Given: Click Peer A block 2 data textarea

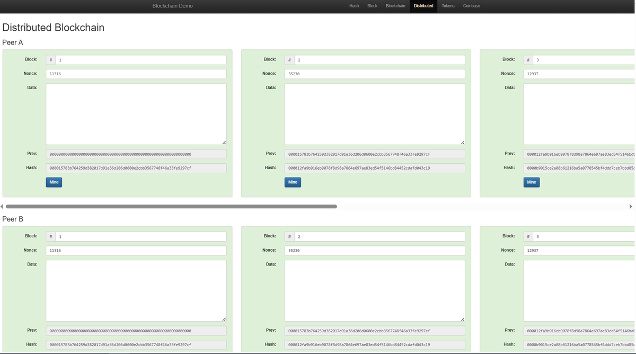Looking at the screenshot, I should (x=375, y=114).
